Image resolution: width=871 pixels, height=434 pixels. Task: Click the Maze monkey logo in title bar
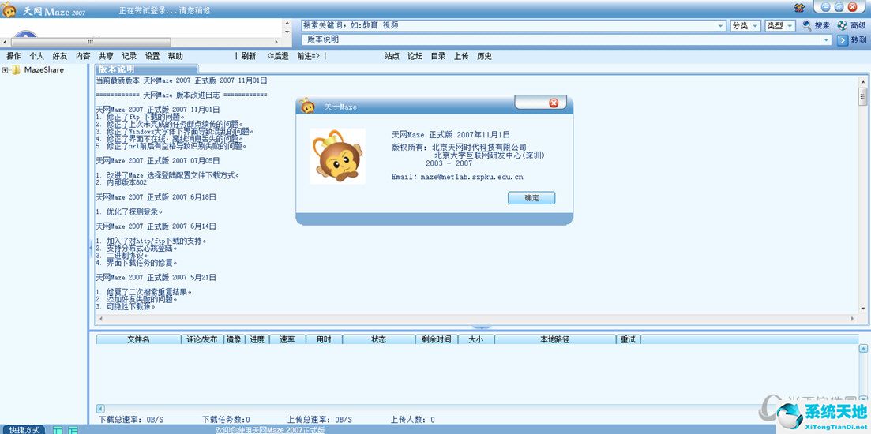(x=9, y=9)
